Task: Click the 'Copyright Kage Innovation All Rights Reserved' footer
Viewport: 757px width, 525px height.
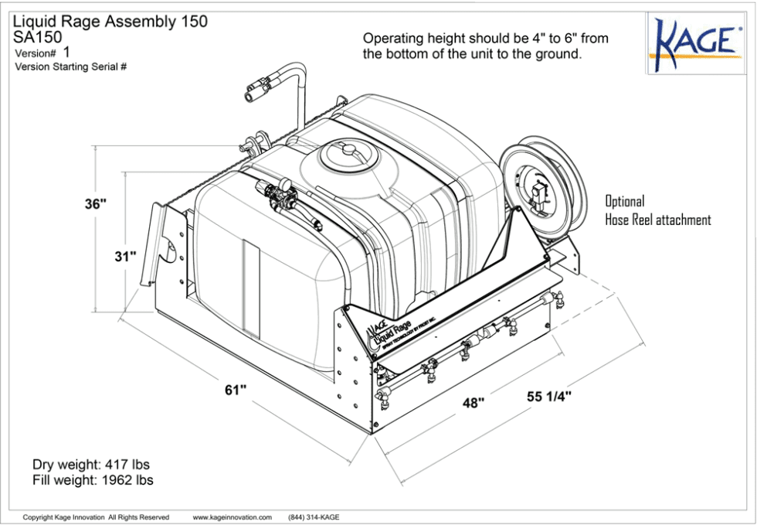Action: point(96,517)
